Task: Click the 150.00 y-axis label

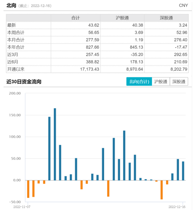Action: tap(15, 115)
